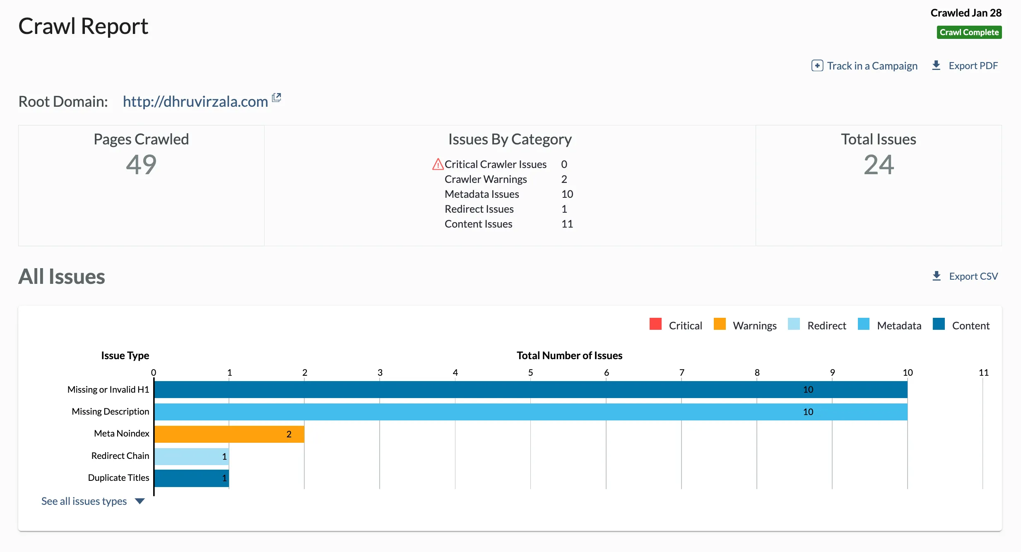This screenshot has width=1021, height=552.
Task: Click the Duplicate Titles axis label
Action: coord(118,478)
